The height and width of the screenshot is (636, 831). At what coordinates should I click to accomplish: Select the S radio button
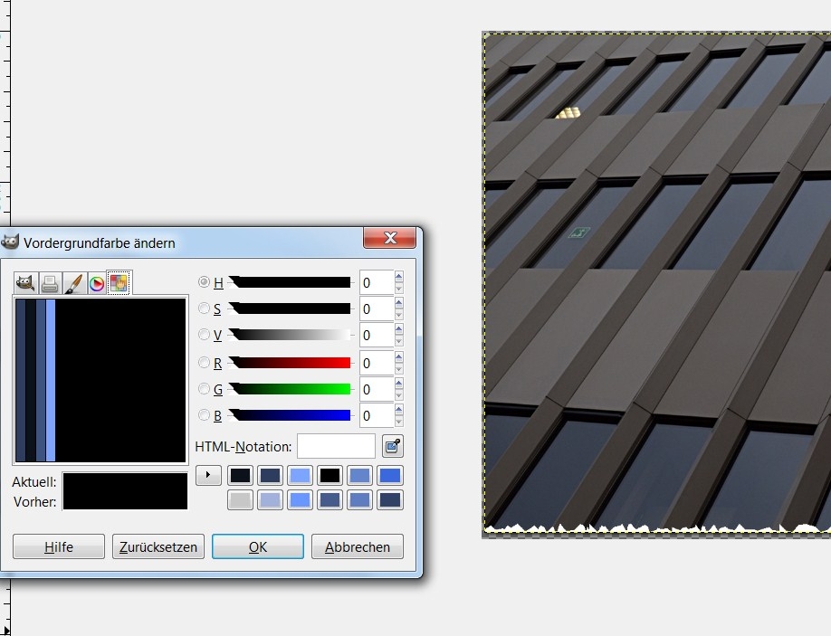point(204,309)
